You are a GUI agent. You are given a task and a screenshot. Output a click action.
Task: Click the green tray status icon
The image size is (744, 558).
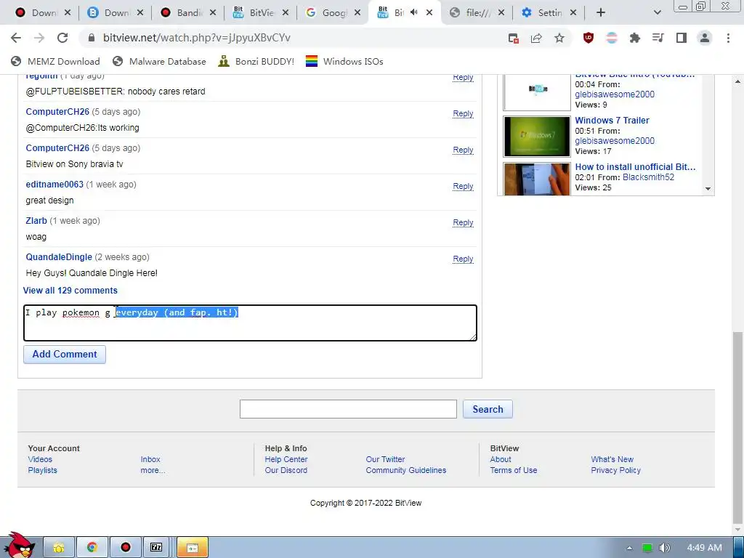[x=647, y=548]
